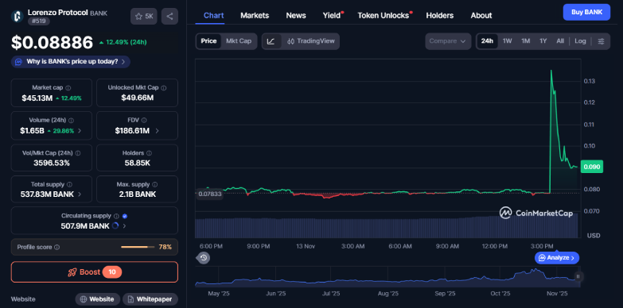Expand Volume (24h) details chevron

click(80, 131)
